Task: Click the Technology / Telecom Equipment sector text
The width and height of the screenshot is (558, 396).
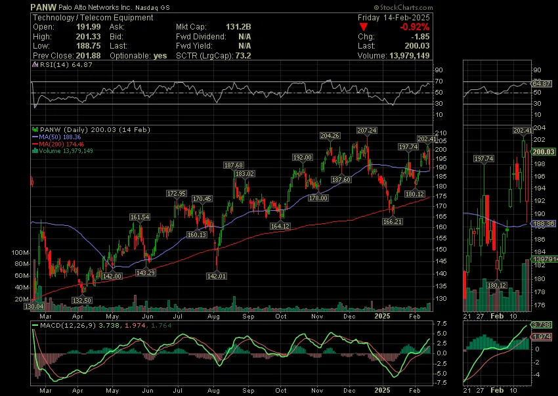Action: point(93,18)
